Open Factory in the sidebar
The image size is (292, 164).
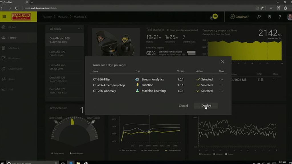[x=18, y=38]
